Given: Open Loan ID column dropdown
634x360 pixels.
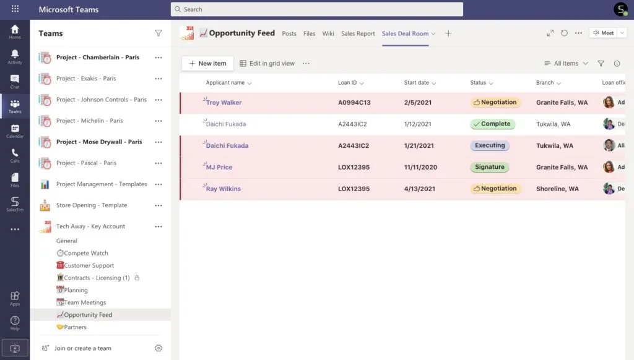Looking at the screenshot, I should 362,84.
